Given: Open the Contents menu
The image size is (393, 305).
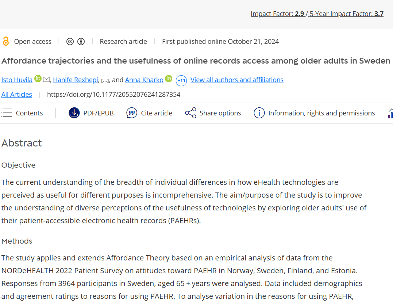Looking at the screenshot, I should (x=22, y=113).
